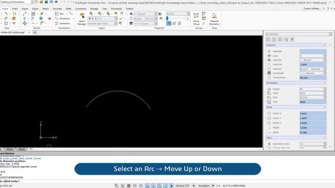Toggle Grid display in status bar

click(129, 186)
